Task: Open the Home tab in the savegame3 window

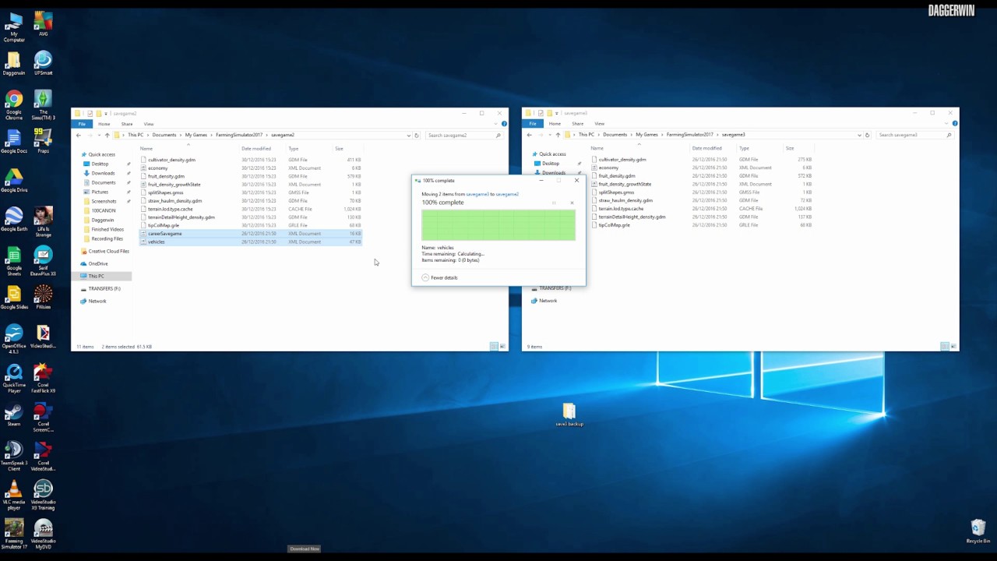Action: 555,124
